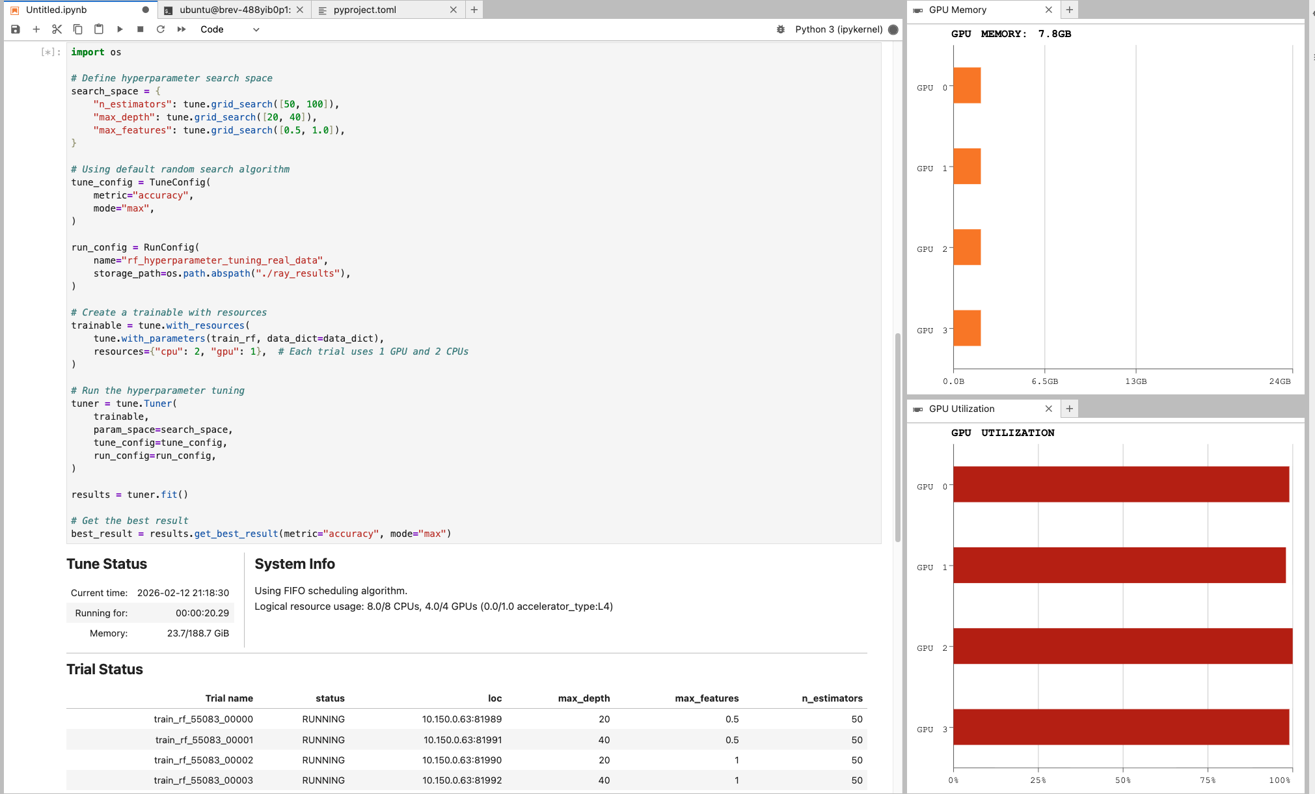
Task: Close the GPU Memory panel
Action: pyautogui.click(x=1048, y=9)
